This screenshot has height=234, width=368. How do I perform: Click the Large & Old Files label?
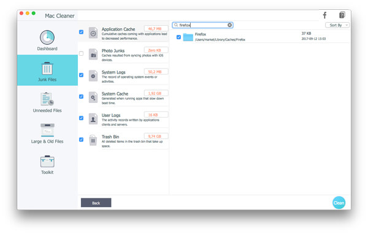click(47, 142)
